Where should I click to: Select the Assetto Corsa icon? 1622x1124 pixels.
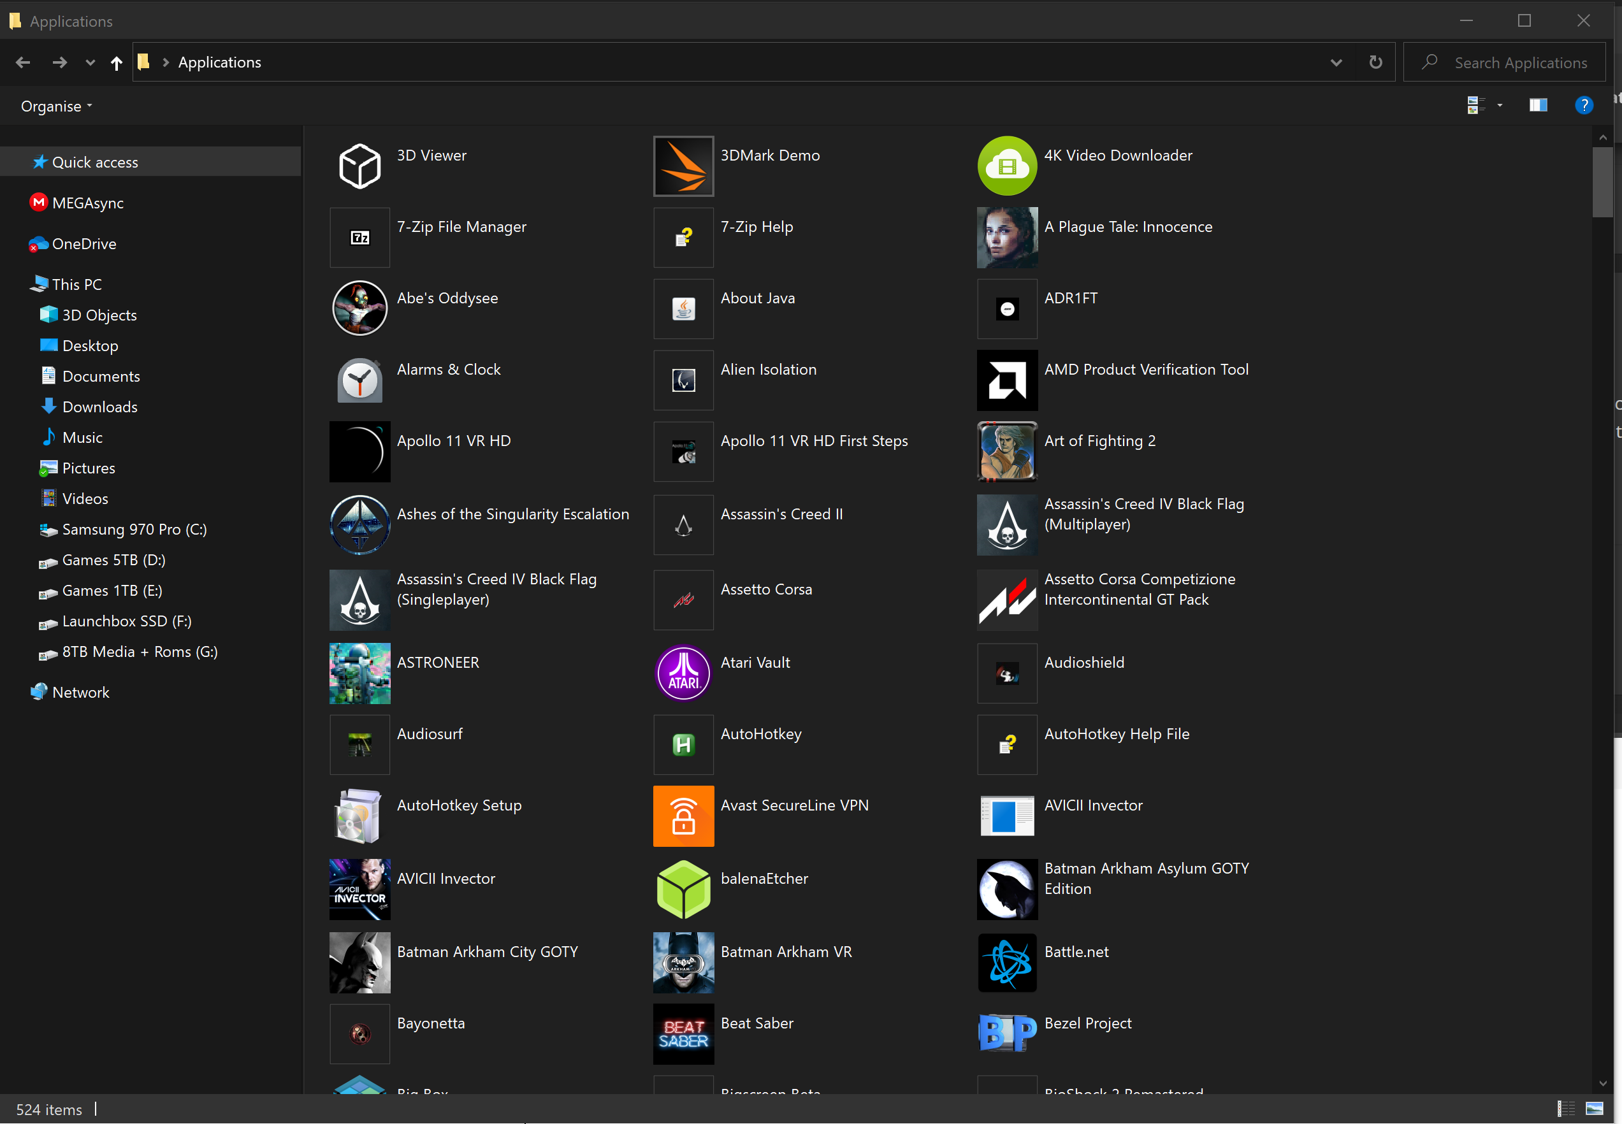pos(683,600)
